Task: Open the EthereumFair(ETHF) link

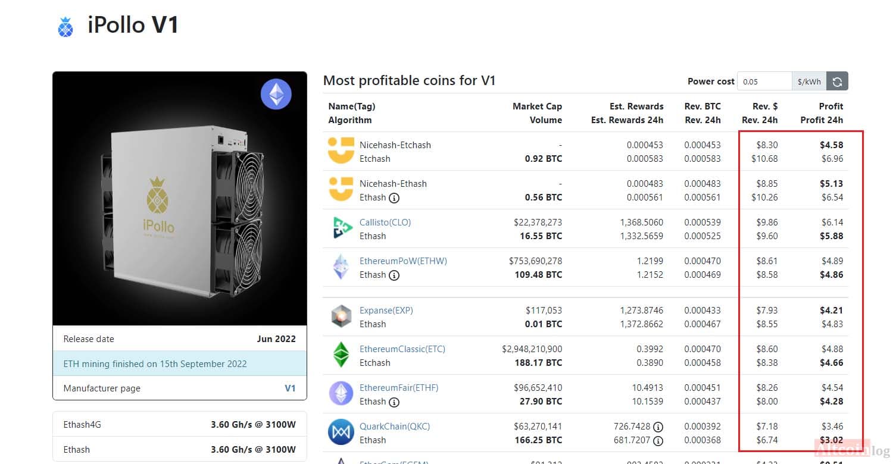Action: (x=399, y=388)
